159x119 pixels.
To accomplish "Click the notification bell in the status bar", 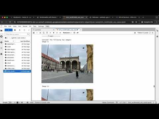I will 156,102.
